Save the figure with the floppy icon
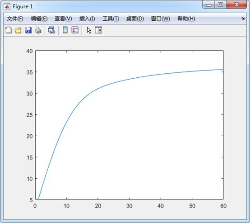Screen dimensions: 250x223 pyautogui.click(x=28, y=30)
